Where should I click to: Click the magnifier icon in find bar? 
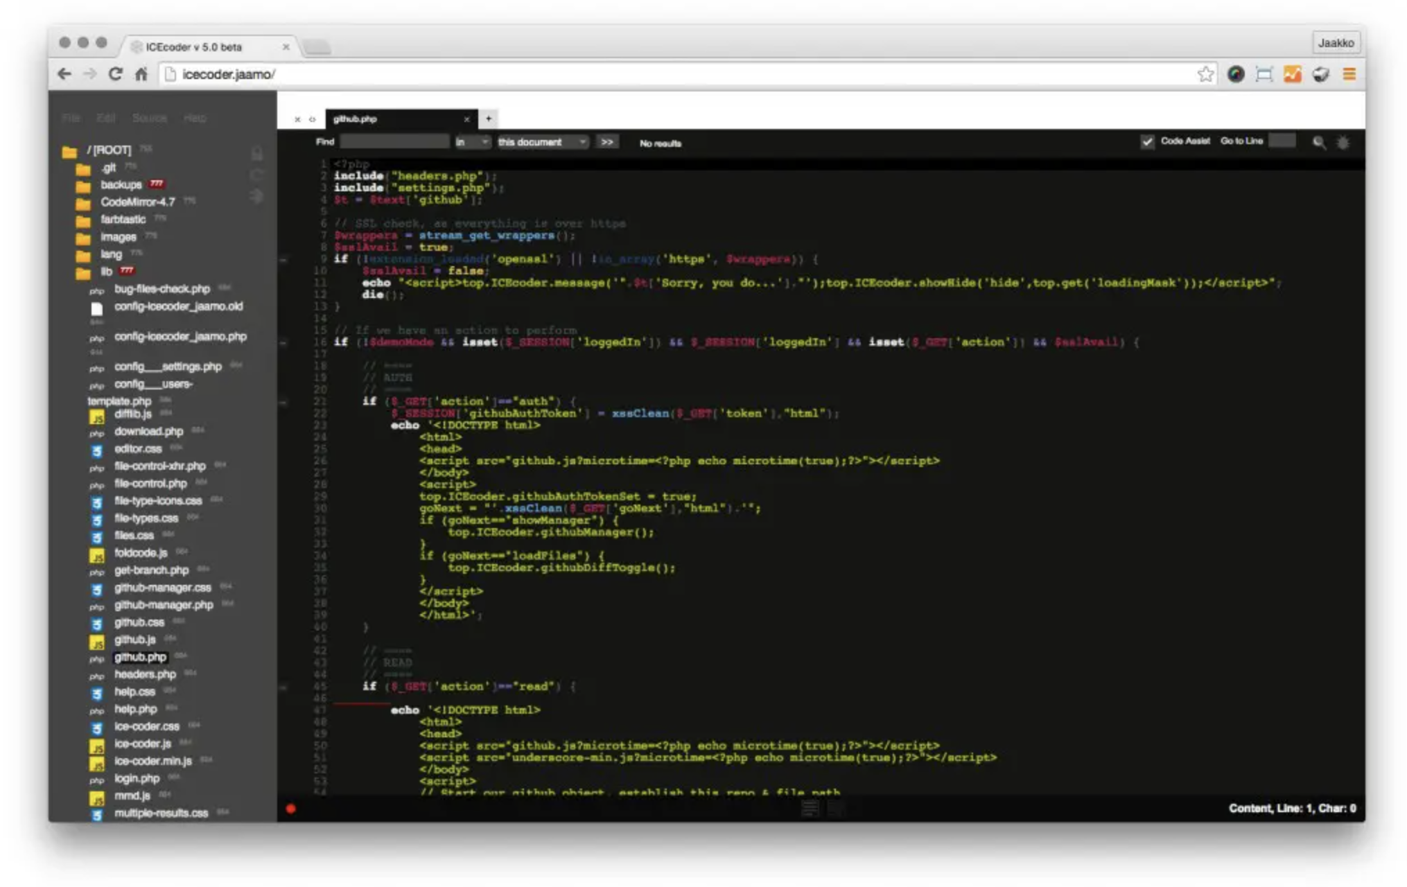pos(1319,142)
